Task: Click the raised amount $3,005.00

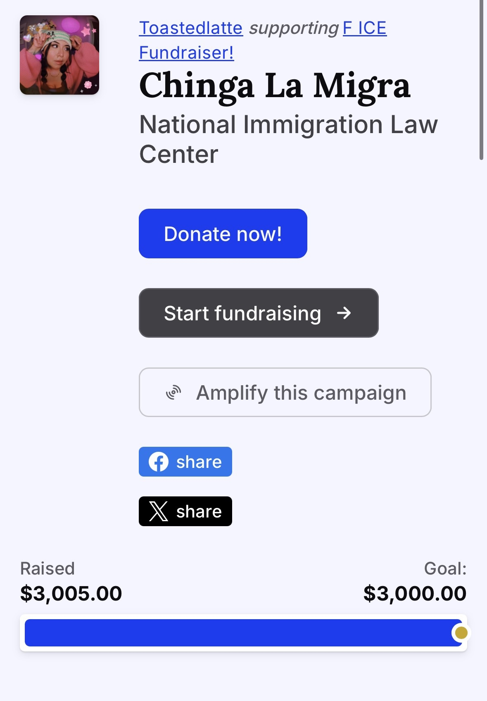Action: (x=71, y=594)
